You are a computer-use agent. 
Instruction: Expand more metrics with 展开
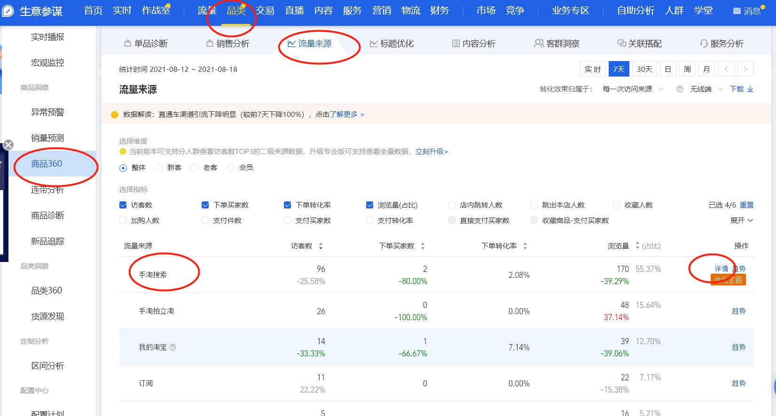click(x=742, y=220)
